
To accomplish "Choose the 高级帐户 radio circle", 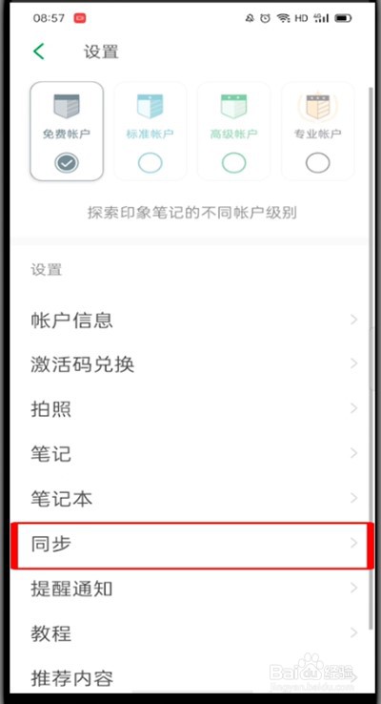I will 234,163.
